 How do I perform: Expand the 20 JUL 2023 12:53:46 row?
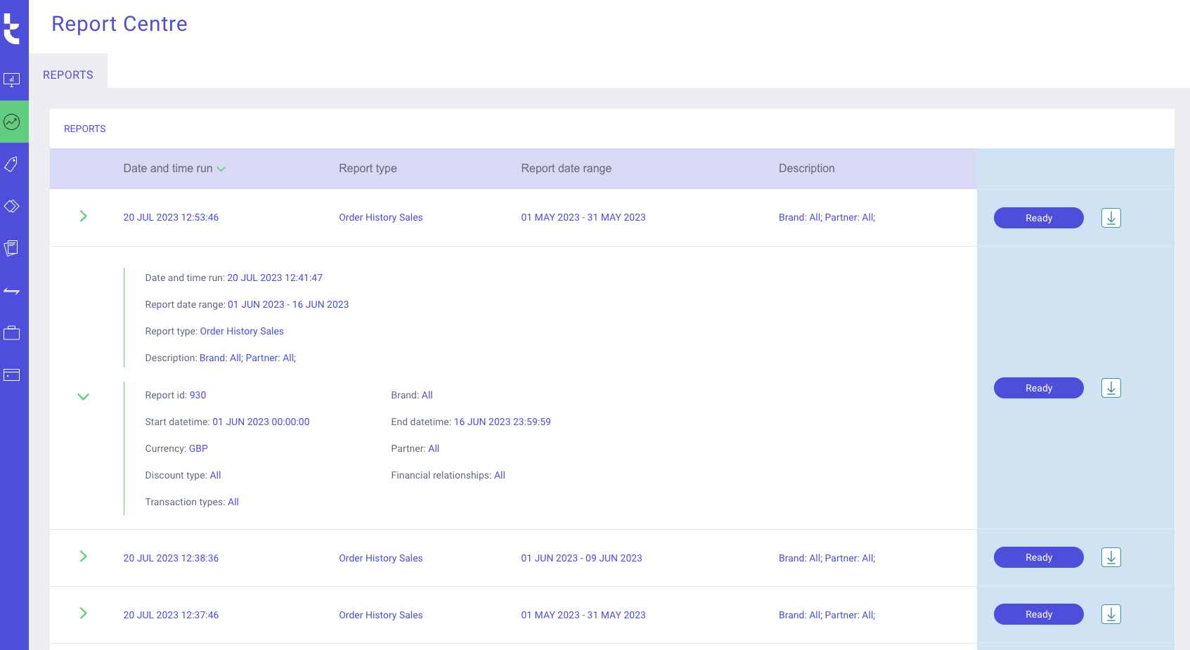(83, 216)
